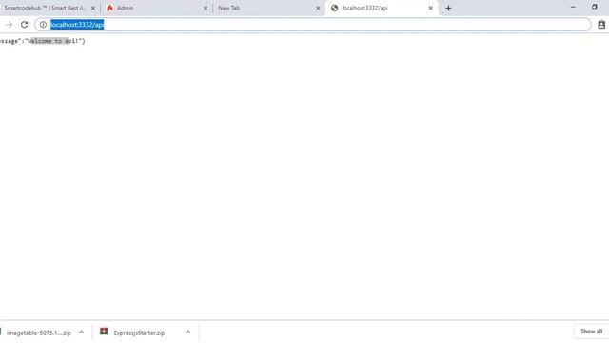The width and height of the screenshot is (609, 343).
Task: Select the localhost:3332/api tab
Action: 381,8
